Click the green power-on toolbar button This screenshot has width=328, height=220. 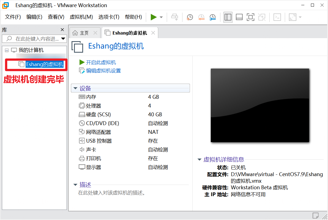(x=154, y=17)
